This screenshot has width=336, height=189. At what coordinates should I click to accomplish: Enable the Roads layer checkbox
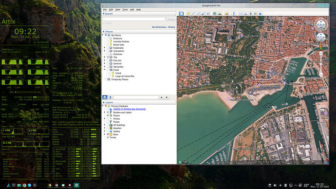click(108, 122)
